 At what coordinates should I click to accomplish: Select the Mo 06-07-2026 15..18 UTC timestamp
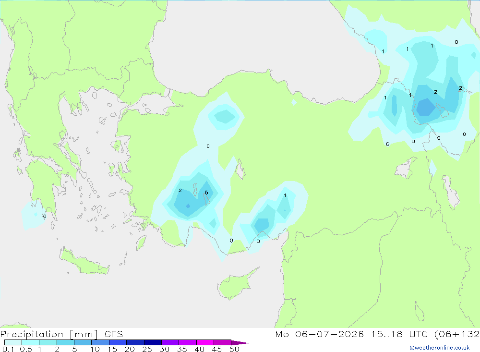click(351, 334)
